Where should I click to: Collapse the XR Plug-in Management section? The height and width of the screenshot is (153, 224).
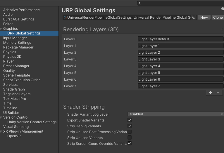[1, 131]
